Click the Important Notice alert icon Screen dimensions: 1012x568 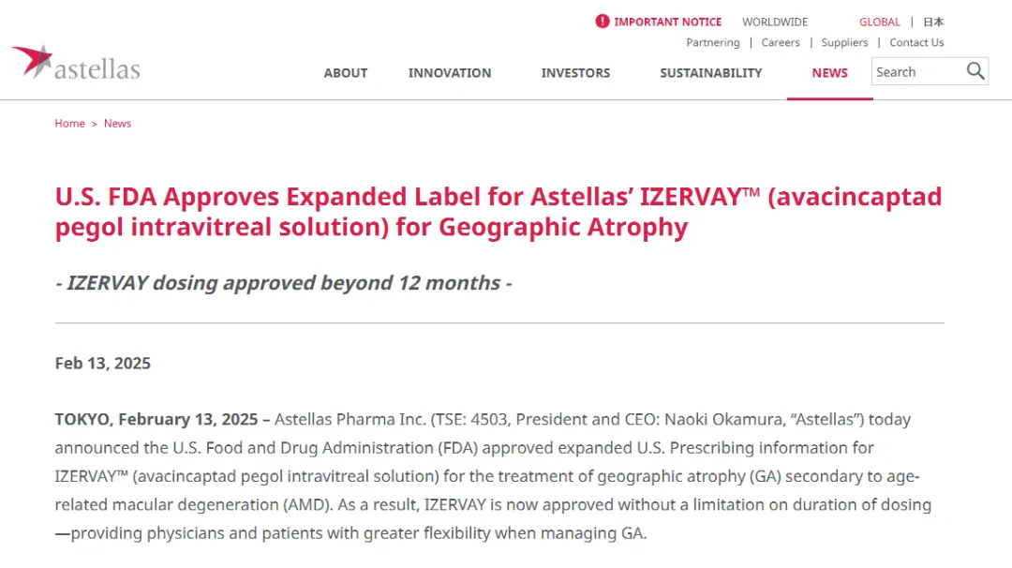tap(603, 22)
